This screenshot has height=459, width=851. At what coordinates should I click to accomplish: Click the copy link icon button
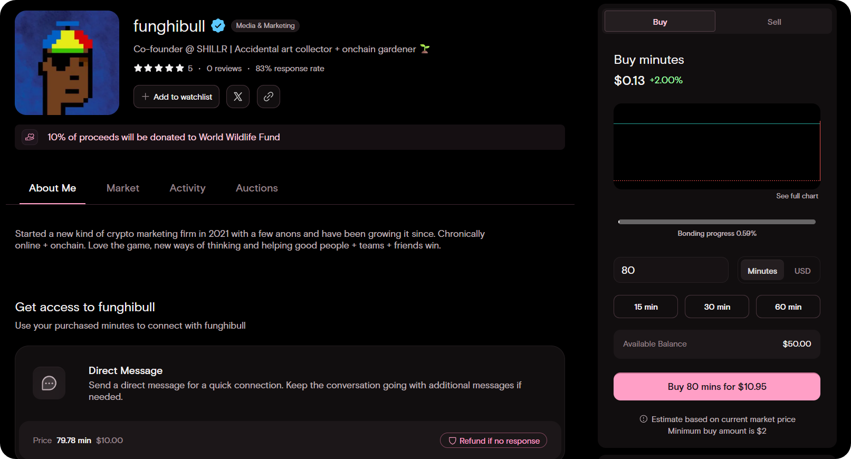click(269, 97)
